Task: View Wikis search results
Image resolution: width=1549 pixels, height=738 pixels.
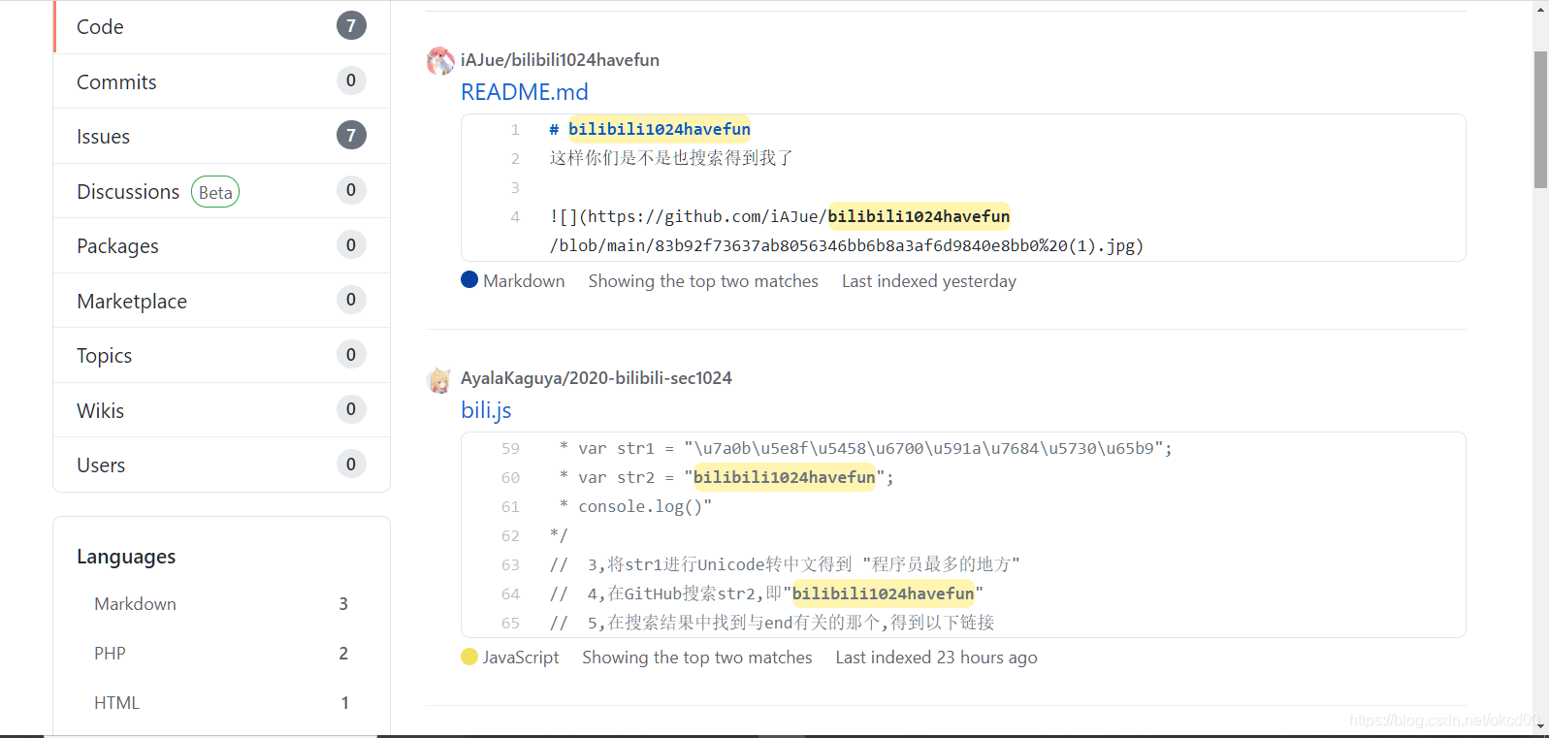Action: point(222,410)
